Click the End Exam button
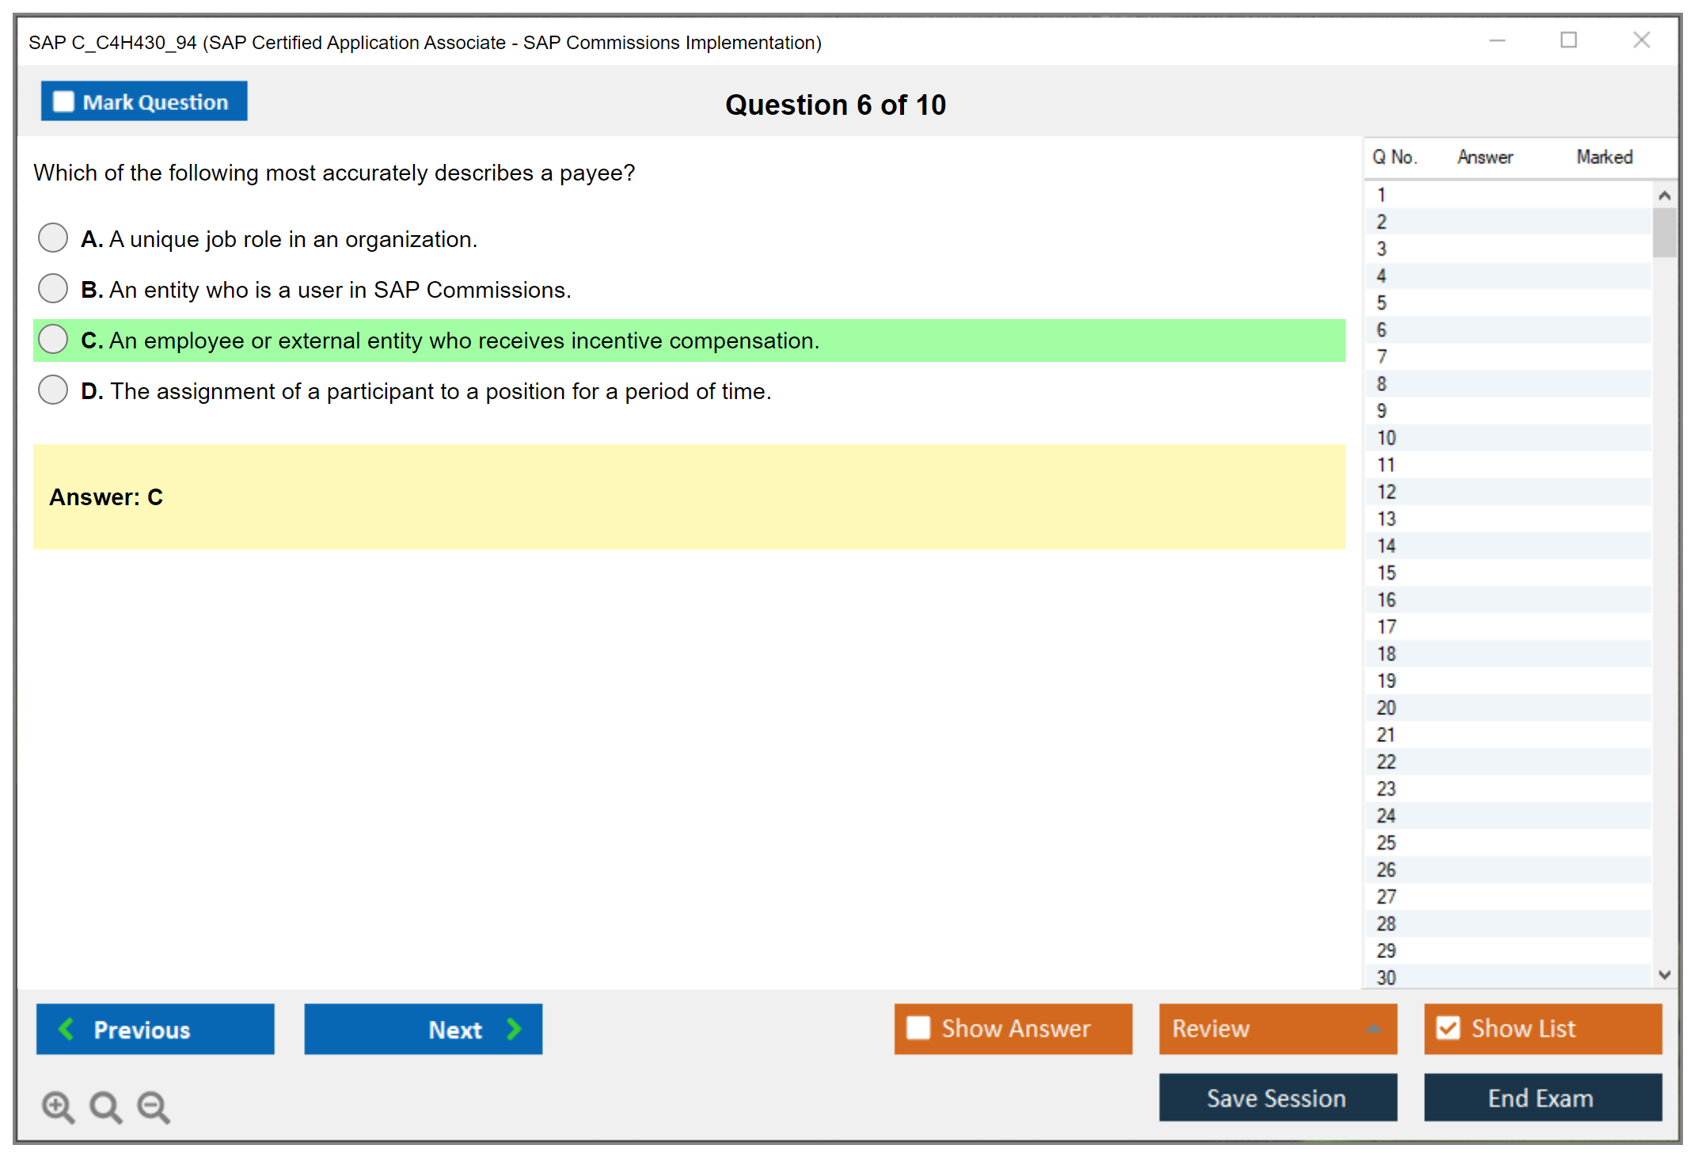Screen dimensions: 1702x1164 point(1541,1097)
